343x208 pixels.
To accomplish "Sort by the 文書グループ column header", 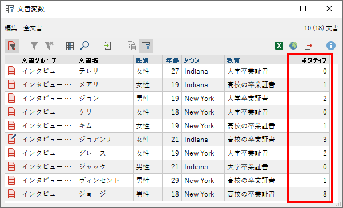I will click(x=48, y=60).
